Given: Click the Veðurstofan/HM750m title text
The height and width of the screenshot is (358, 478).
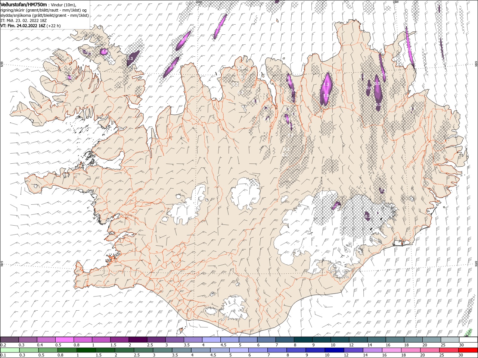Looking at the screenshot, I should [24, 4].
